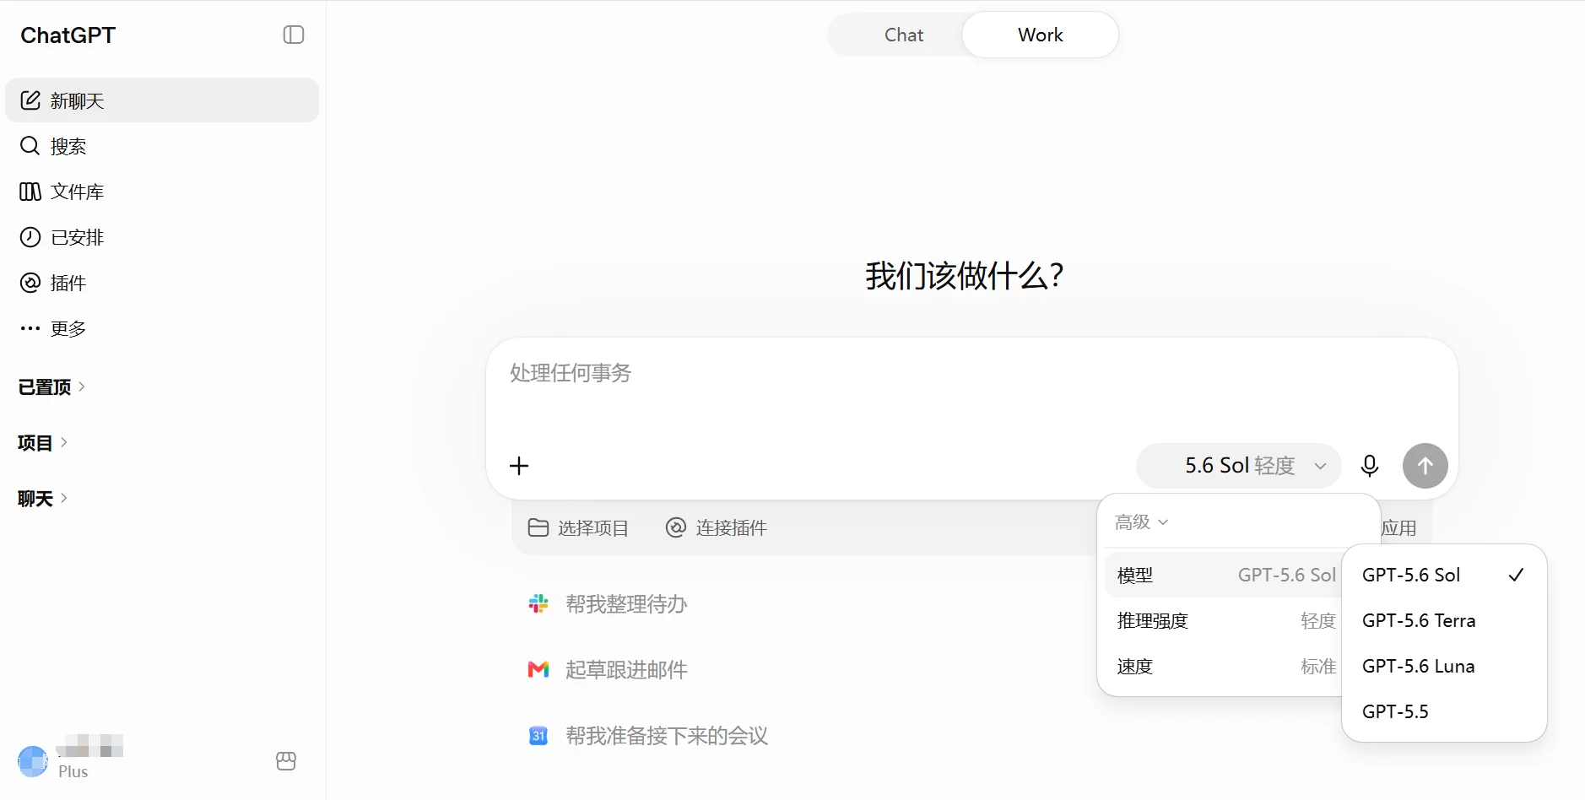Choose GPT-5.6 Sol model option

coord(1444,575)
